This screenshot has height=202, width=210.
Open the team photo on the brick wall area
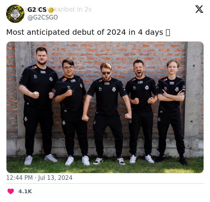point(105,107)
